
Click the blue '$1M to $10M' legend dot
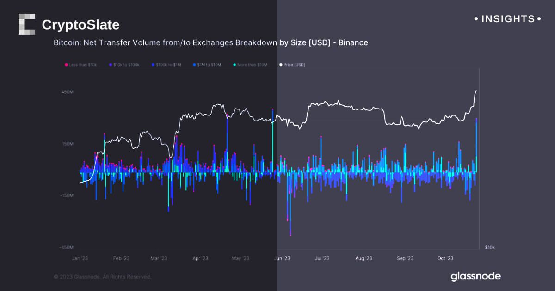pos(194,64)
